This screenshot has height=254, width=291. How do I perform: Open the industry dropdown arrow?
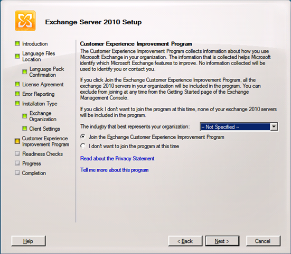click(274, 127)
